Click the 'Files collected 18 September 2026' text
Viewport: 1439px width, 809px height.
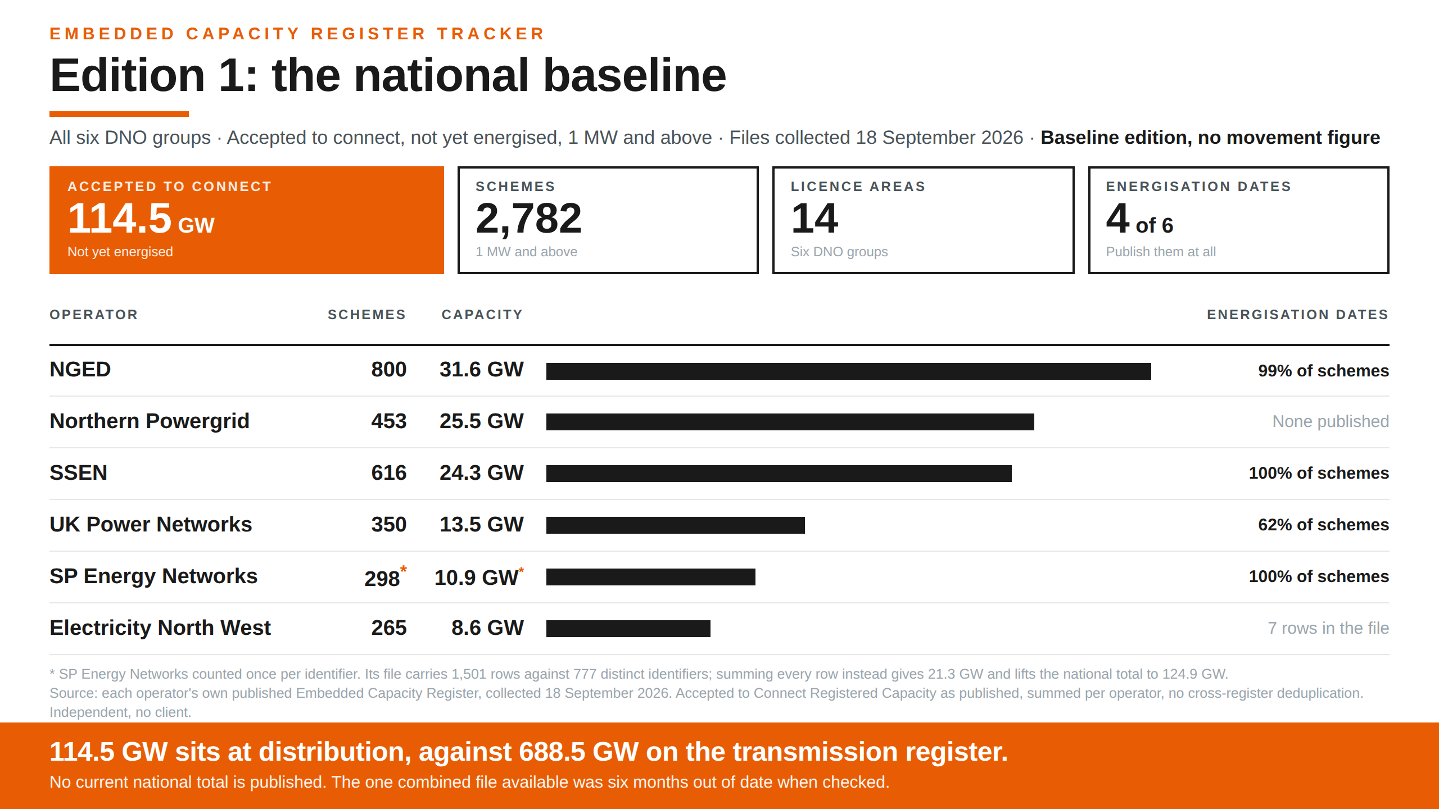pyautogui.click(x=876, y=138)
